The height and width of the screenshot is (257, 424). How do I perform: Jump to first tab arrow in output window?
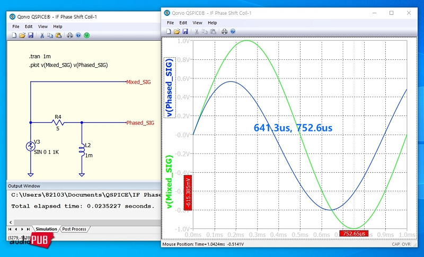pos(10,229)
